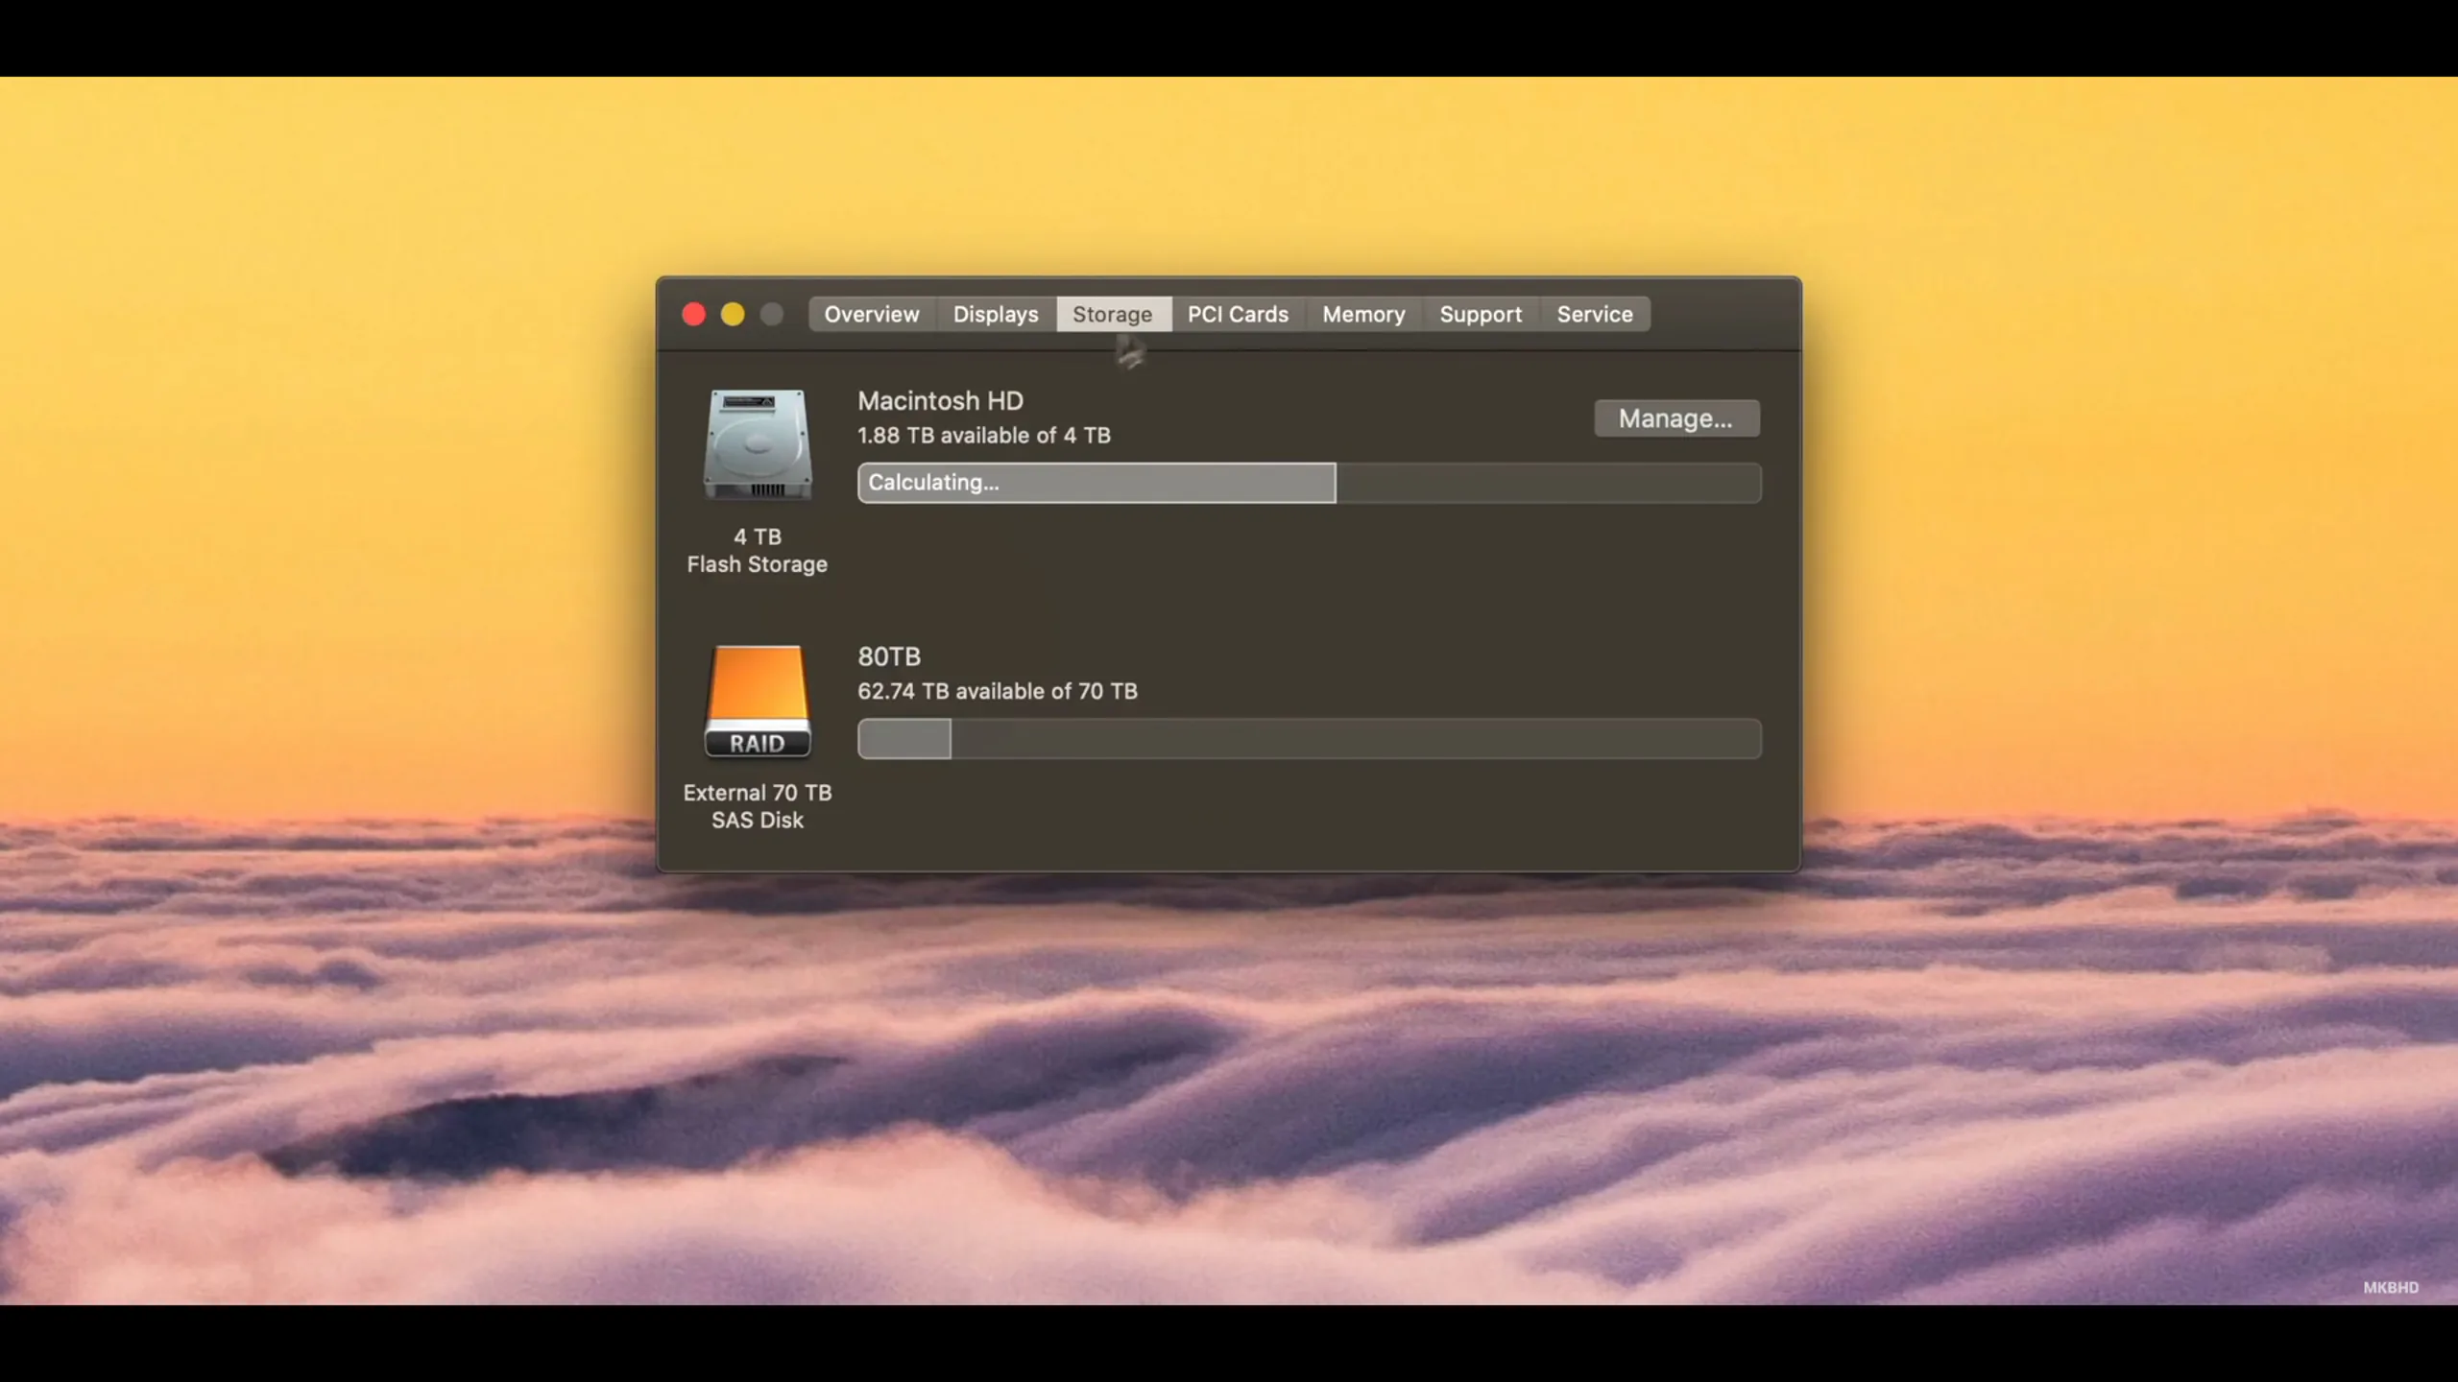
Task: Switch to the Overview tab
Action: [871, 314]
